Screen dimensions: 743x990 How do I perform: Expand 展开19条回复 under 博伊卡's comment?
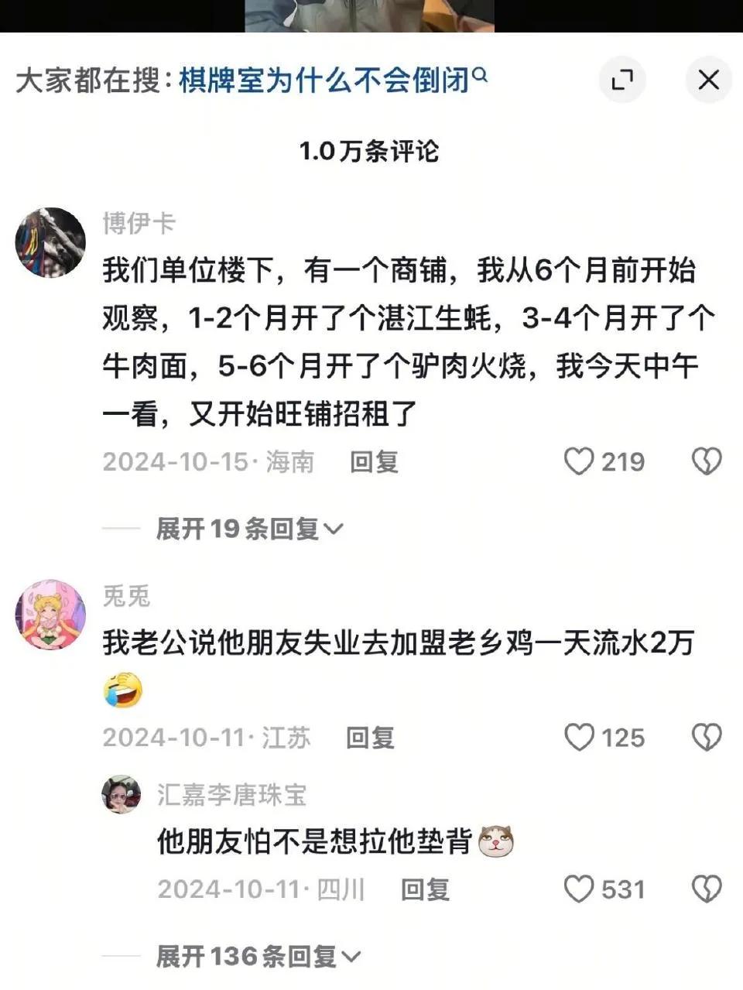pos(249,529)
